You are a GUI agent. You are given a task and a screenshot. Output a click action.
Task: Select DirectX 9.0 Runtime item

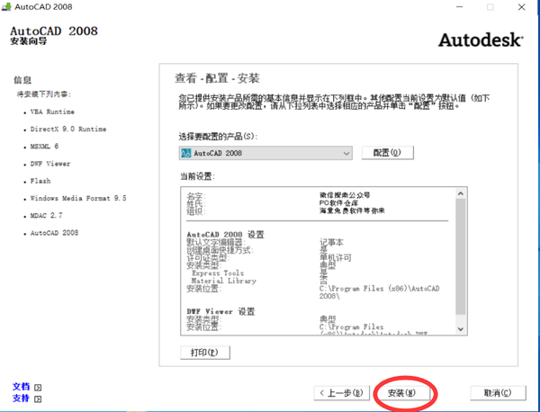[68, 129]
